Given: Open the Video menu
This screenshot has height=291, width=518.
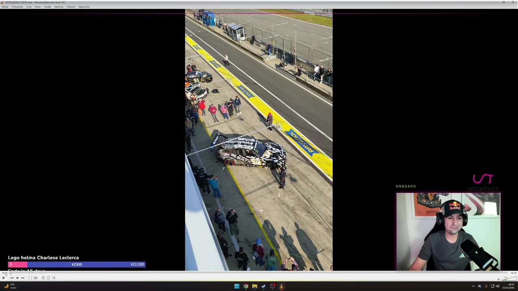Looking at the screenshot, I should (x=38, y=7).
